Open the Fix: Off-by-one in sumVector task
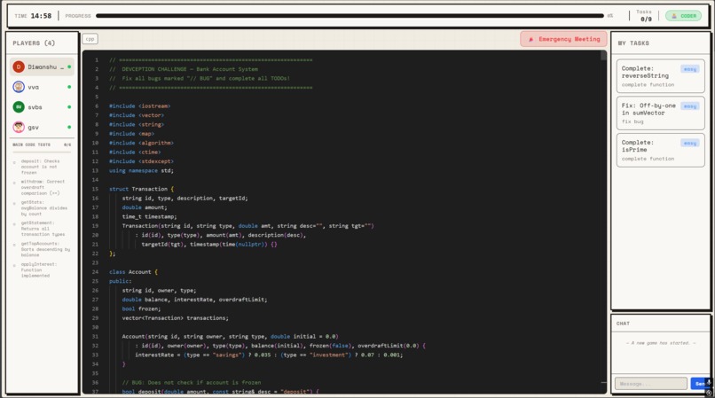715x398 pixels. pyautogui.click(x=660, y=113)
